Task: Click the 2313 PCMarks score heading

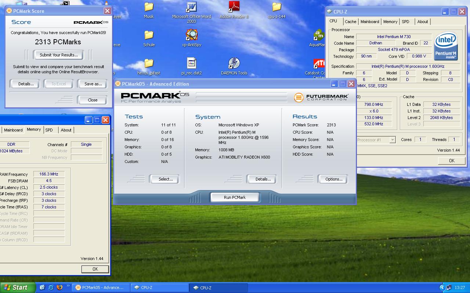Action: click(58, 42)
